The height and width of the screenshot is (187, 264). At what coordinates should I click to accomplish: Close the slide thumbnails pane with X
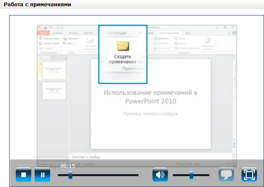pos(66,58)
